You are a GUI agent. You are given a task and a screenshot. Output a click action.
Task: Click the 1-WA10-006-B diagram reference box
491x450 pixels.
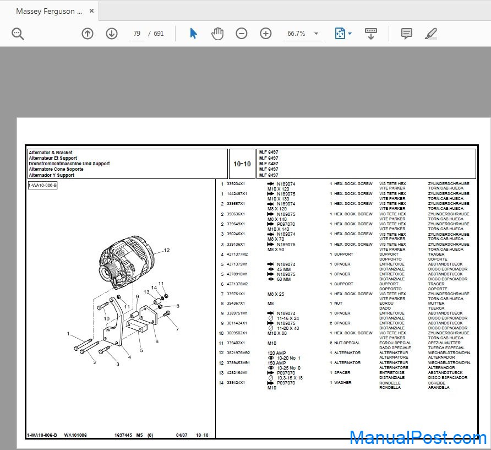[42, 185]
